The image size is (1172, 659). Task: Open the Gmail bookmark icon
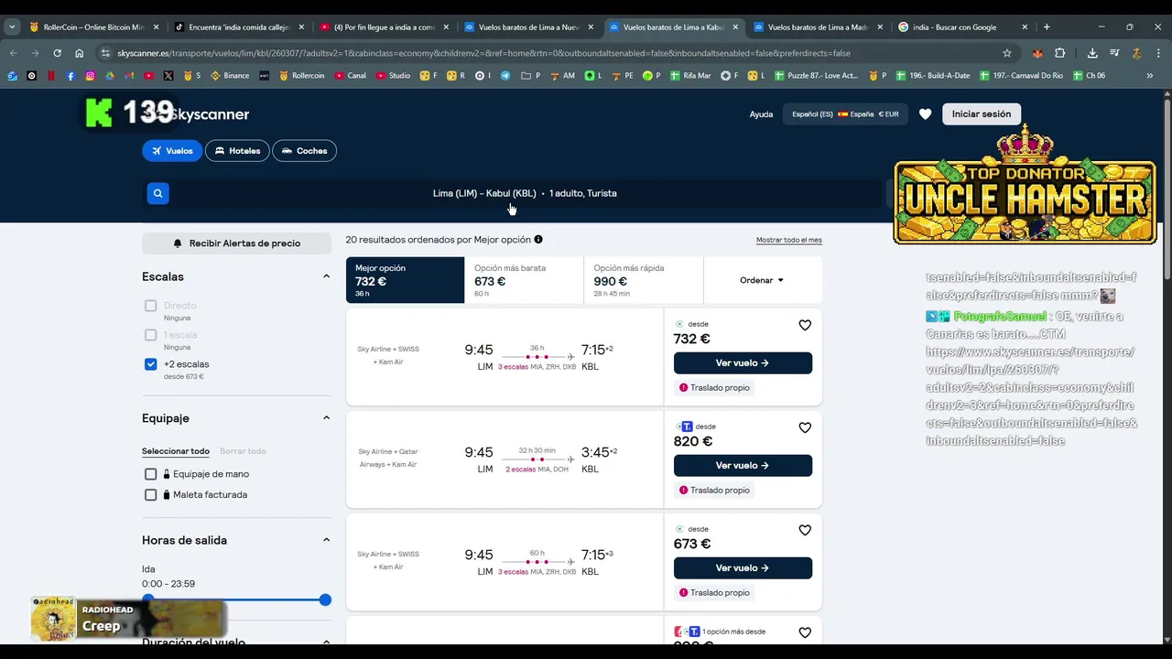tap(129, 75)
